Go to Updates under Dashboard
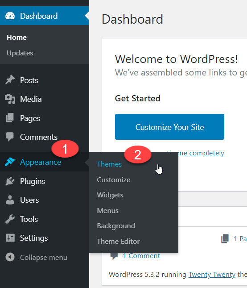This screenshot has height=288, width=247. coord(20,53)
